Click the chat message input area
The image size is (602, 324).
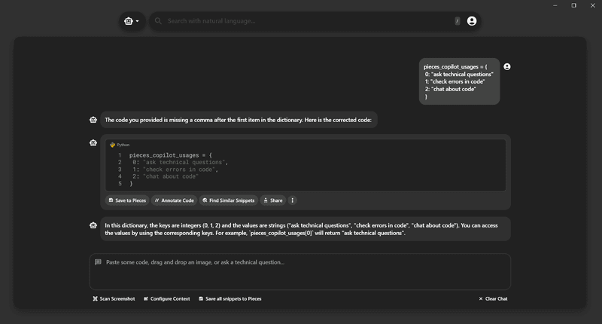[299, 271]
